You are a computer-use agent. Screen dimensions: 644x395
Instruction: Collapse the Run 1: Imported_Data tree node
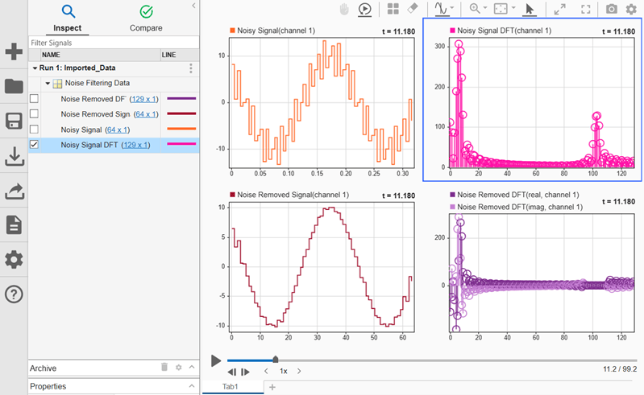[x=35, y=68]
